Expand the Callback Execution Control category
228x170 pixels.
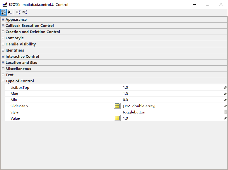3,25
